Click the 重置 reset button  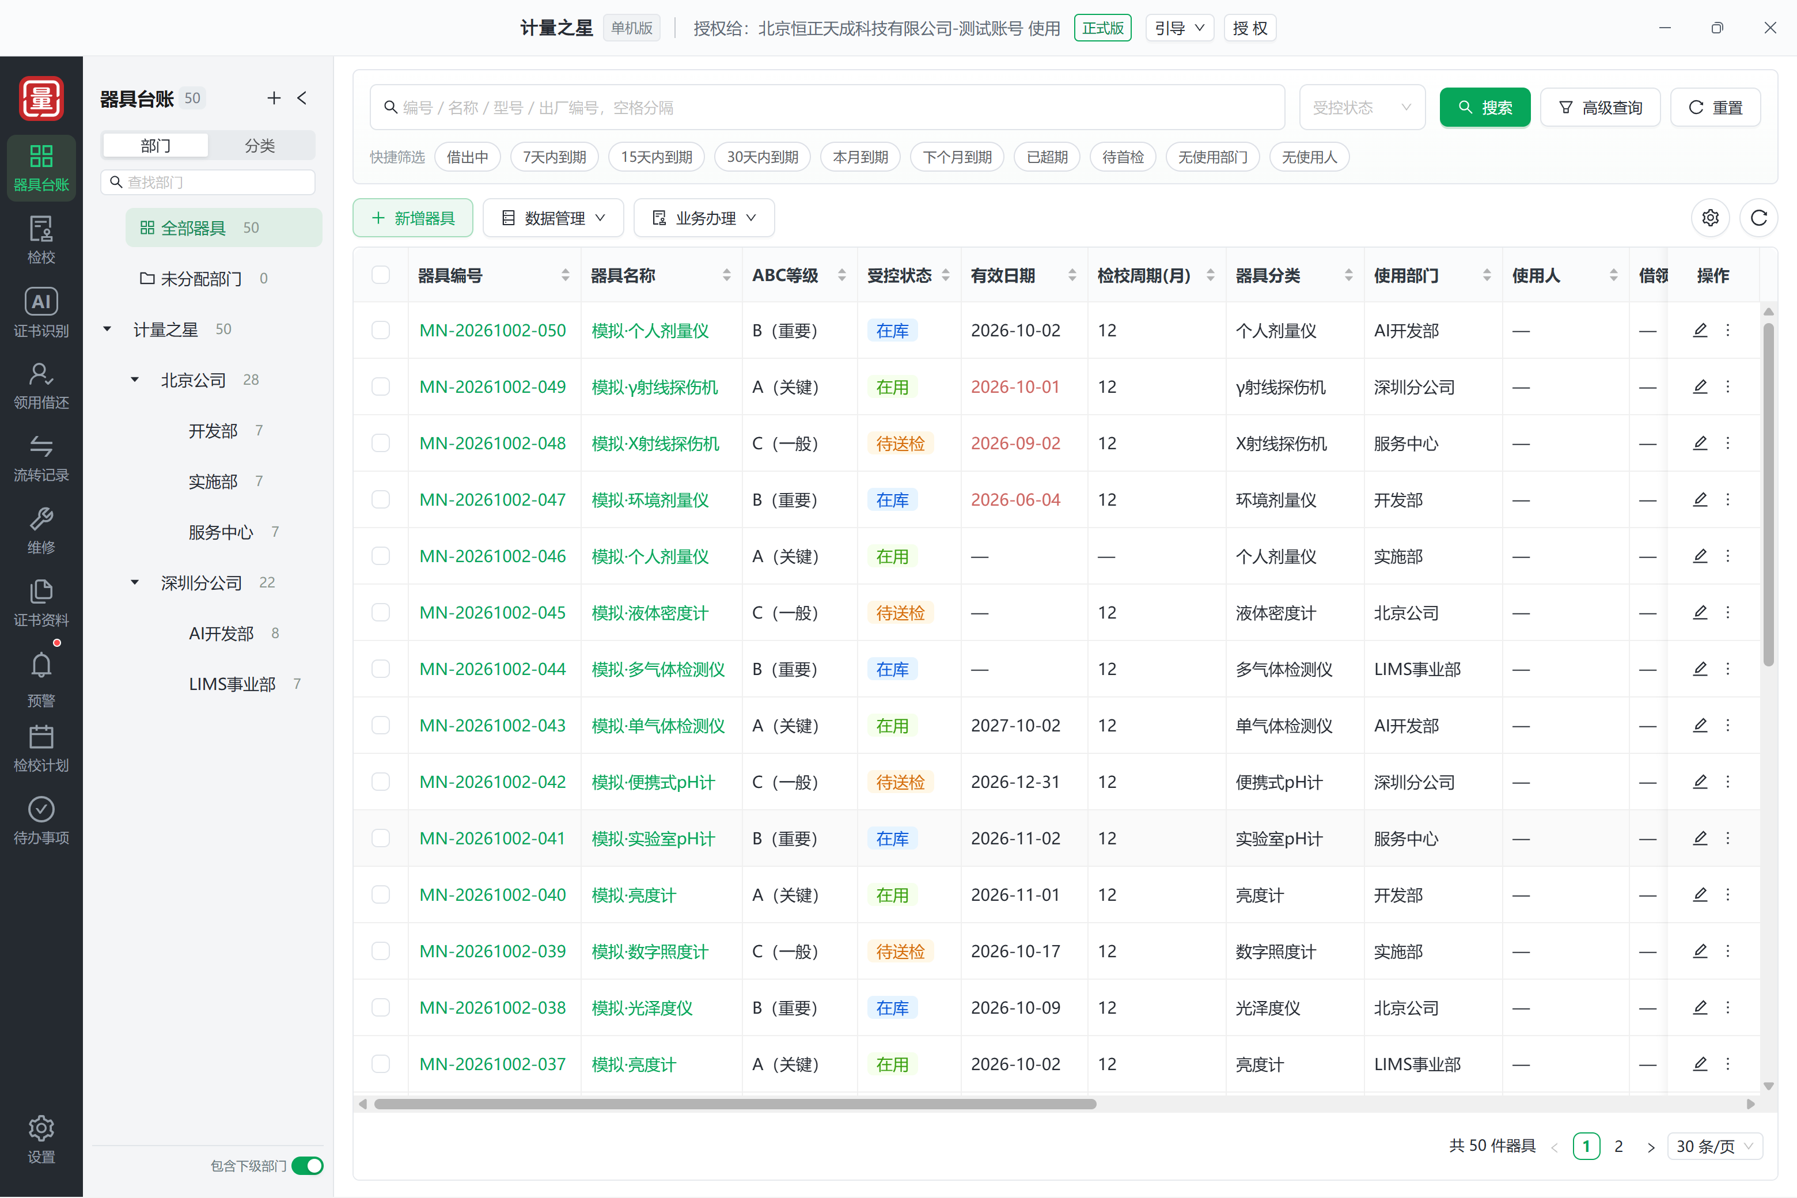click(x=1715, y=107)
